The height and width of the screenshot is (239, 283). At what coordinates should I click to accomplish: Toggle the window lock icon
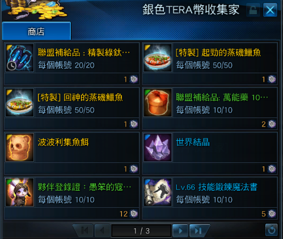point(253,10)
